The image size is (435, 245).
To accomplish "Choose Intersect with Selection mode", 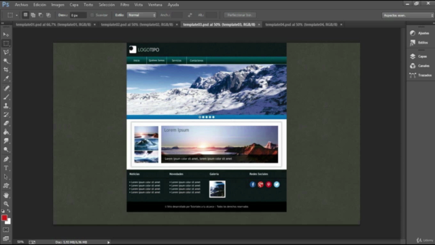I will tap(48, 15).
